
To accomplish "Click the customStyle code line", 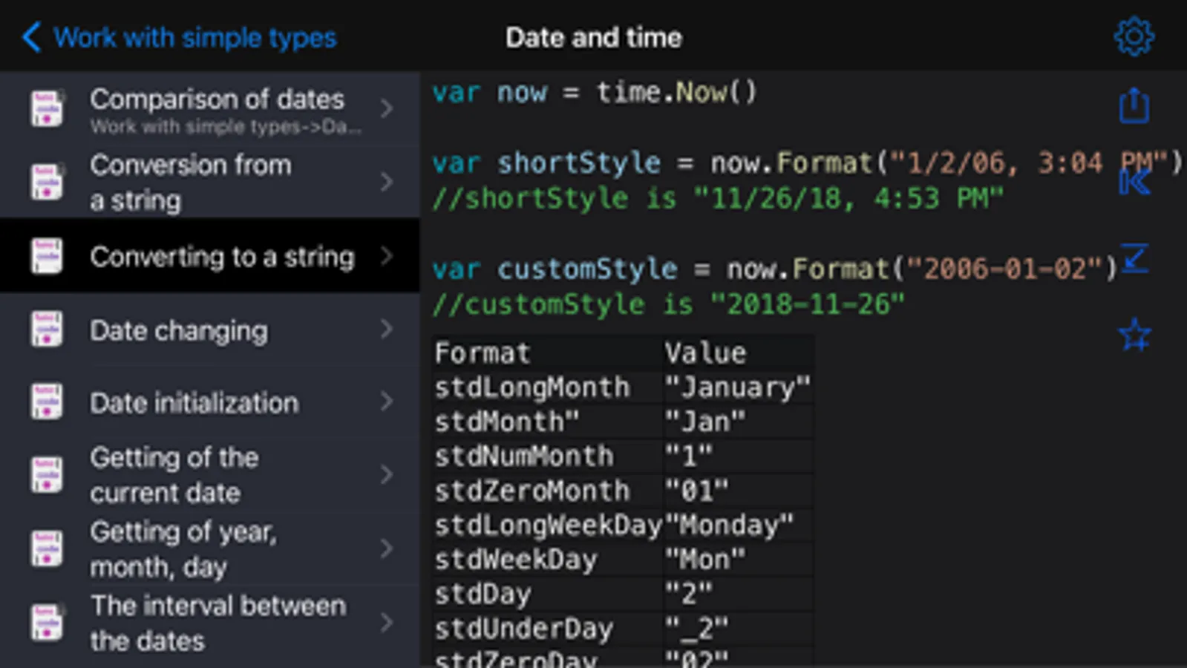I will click(774, 269).
